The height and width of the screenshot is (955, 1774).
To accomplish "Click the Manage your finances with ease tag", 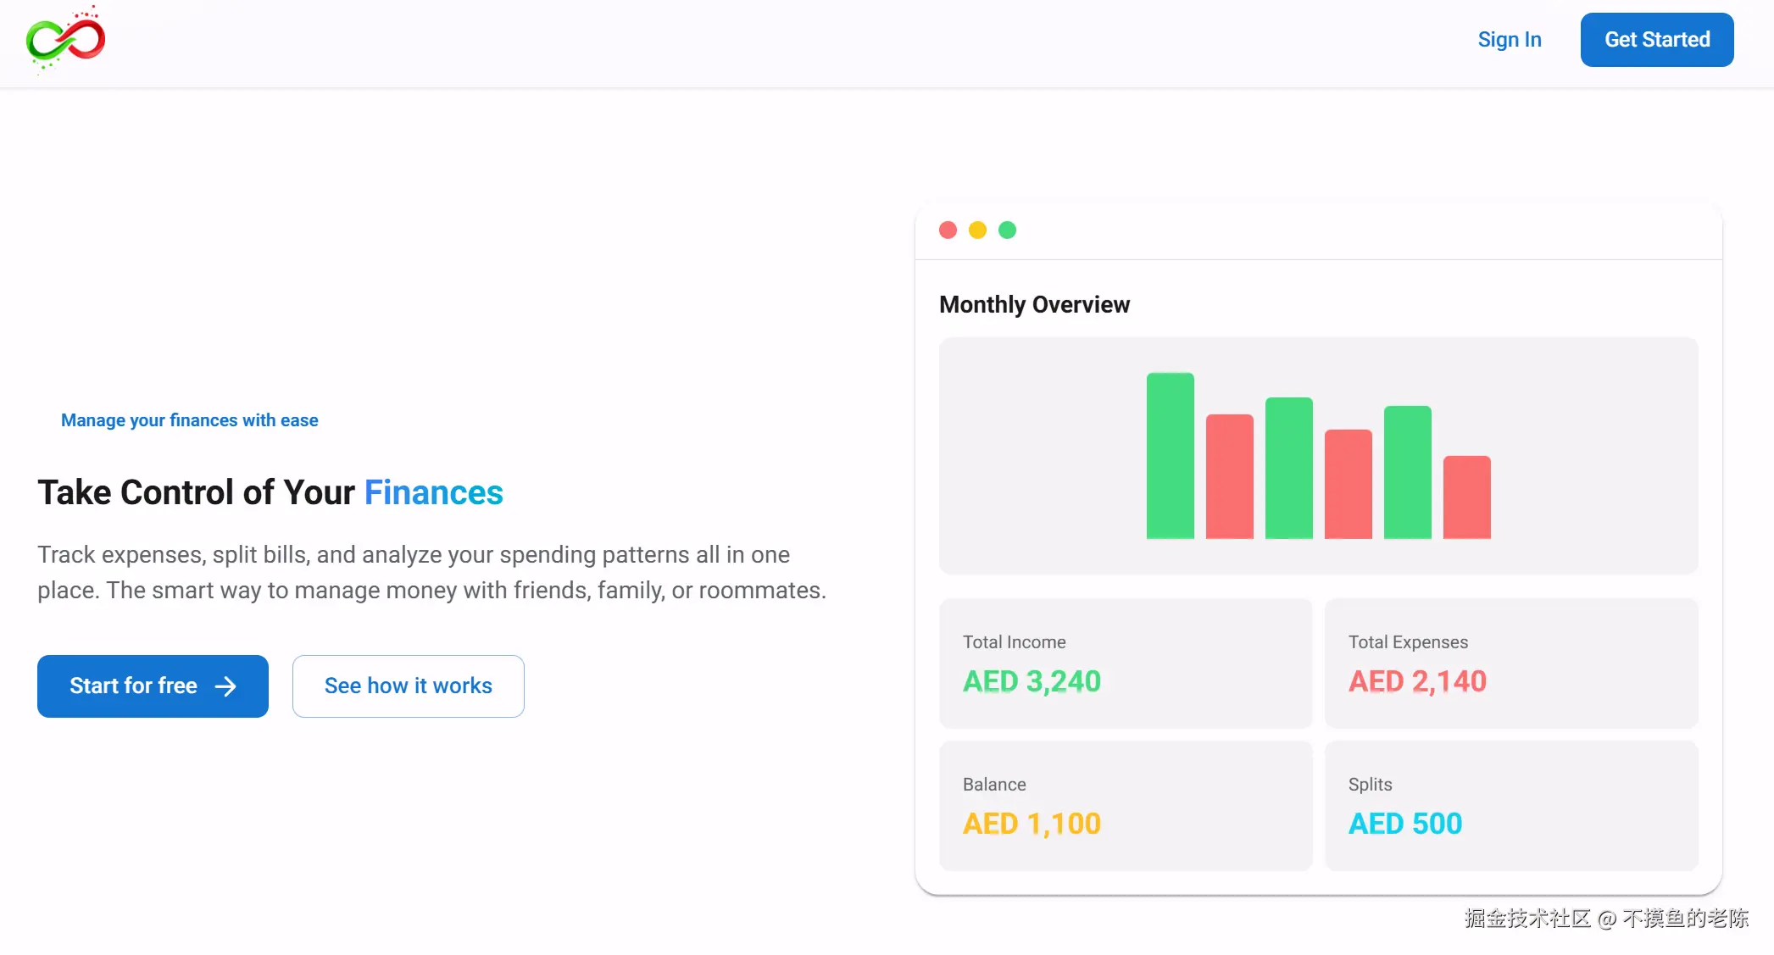I will click(189, 420).
